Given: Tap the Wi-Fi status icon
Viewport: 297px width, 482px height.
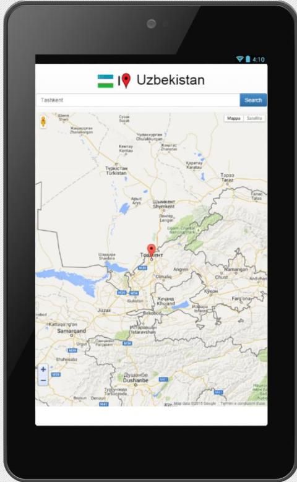Looking at the screenshot, I should point(239,59).
